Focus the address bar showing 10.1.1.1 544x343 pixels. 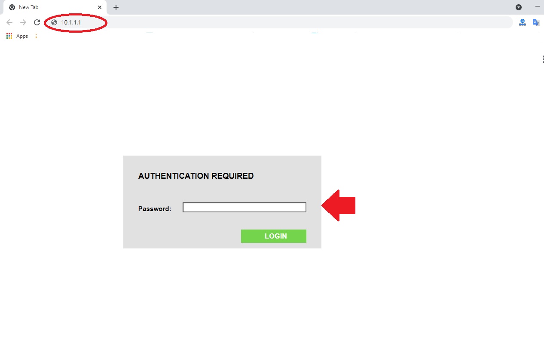279,22
